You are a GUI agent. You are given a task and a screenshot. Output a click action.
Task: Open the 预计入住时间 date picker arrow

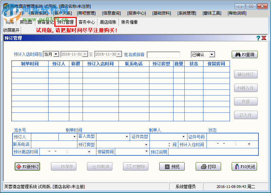tap(249, 144)
